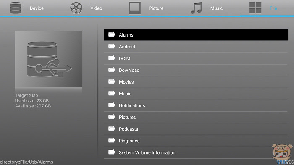Open the DCIM folder name
The width and height of the screenshot is (294, 165).
click(124, 58)
